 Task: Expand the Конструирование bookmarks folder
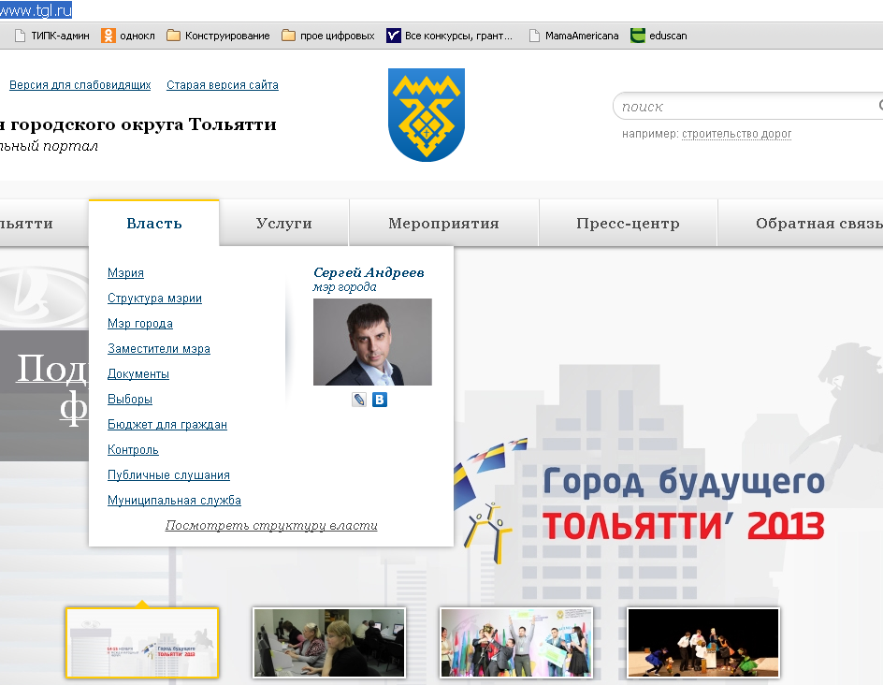218,36
